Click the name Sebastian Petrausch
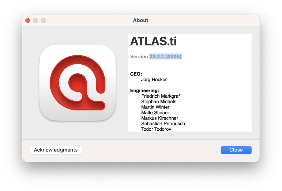The height and width of the screenshot is (191, 282). [163, 124]
